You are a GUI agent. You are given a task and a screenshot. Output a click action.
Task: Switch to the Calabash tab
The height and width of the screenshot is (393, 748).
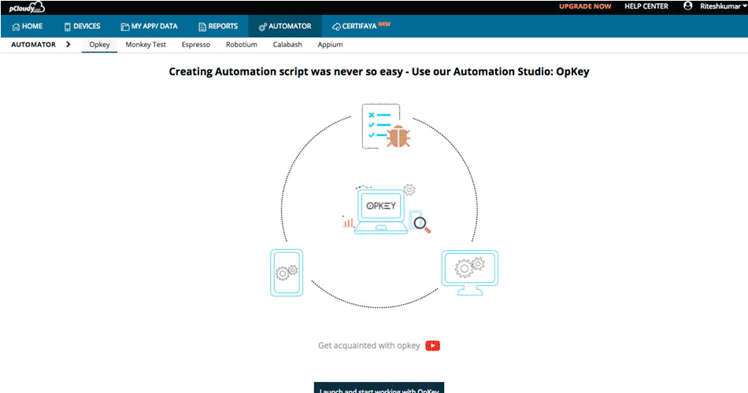(287, 44)
